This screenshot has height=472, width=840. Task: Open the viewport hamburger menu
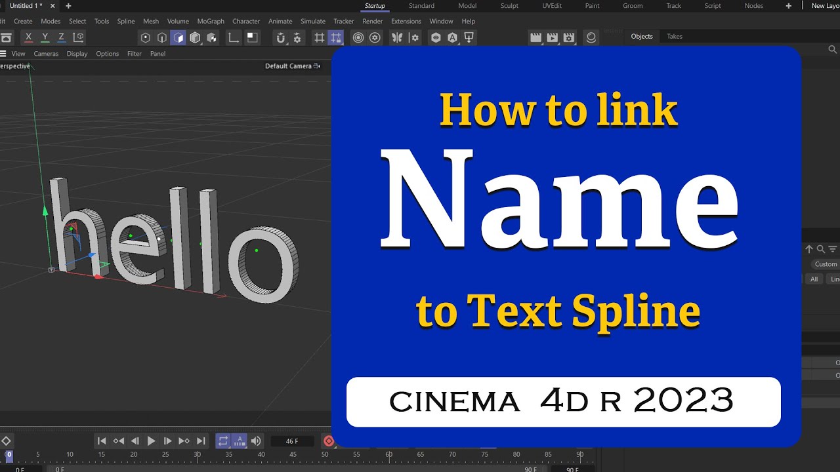click(3, 54)
